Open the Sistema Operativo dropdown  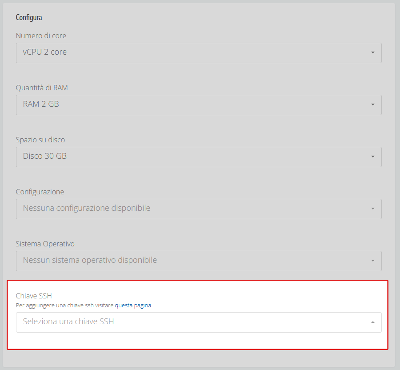[199, 261]
